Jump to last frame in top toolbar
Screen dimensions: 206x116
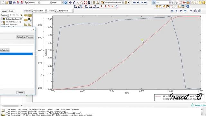(x=145, y=2)
